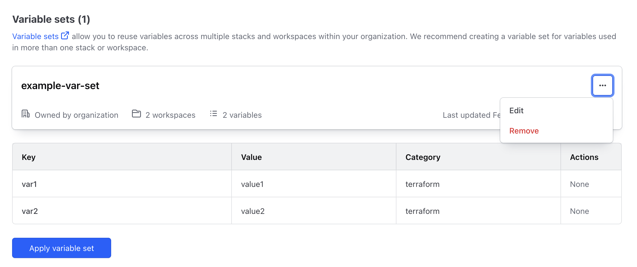Click the 2 workspaces label
This screenshot has width=637, height=267.
(x=170, y=115)
